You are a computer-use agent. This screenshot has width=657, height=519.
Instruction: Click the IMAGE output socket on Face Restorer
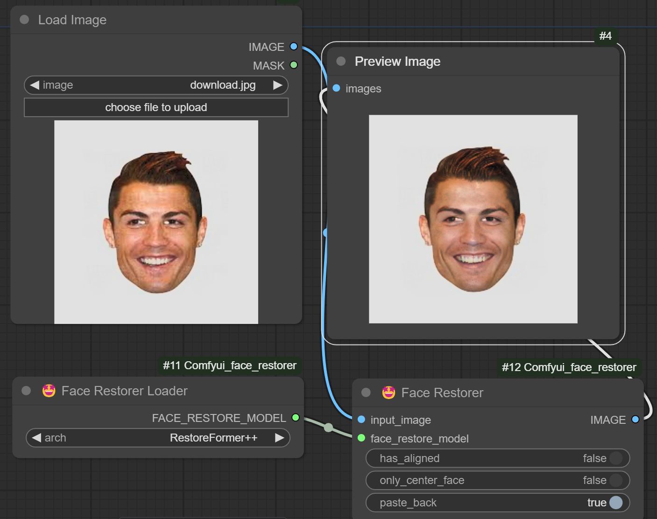pyautogui.click(x=635, y=419)
